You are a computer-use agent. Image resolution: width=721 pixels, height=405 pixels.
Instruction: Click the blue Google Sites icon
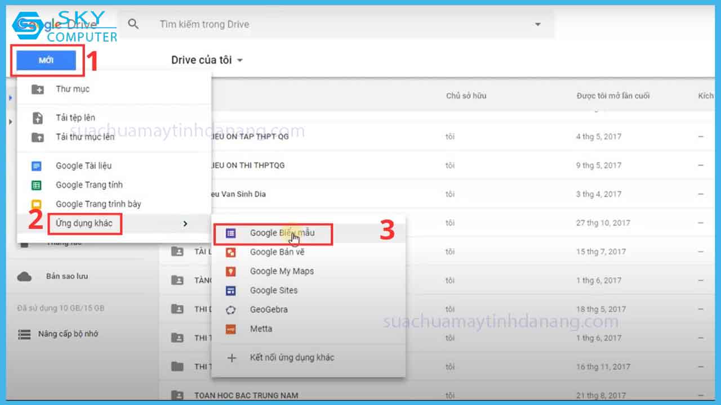click(230, 291)
